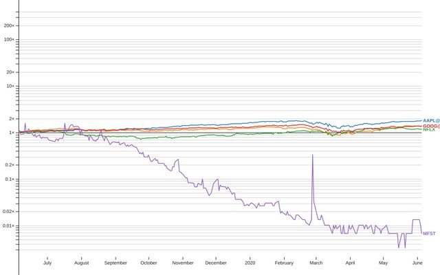Click the MFST series label
The image size is (440, 275).
click(429, 234)
